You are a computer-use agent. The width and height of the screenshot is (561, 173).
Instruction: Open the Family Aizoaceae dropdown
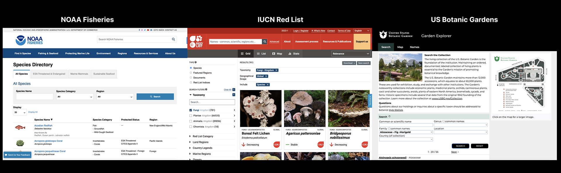click(x=406, y=132)
